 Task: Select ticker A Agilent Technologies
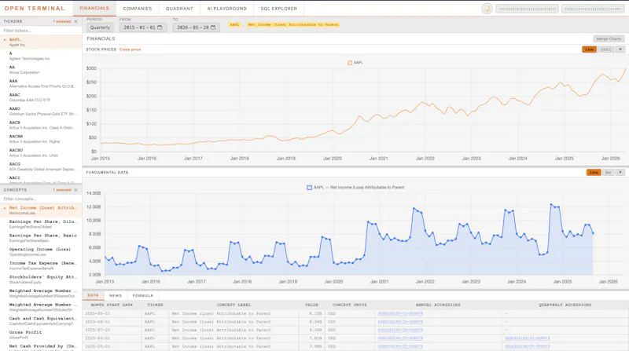coord(41,56)
